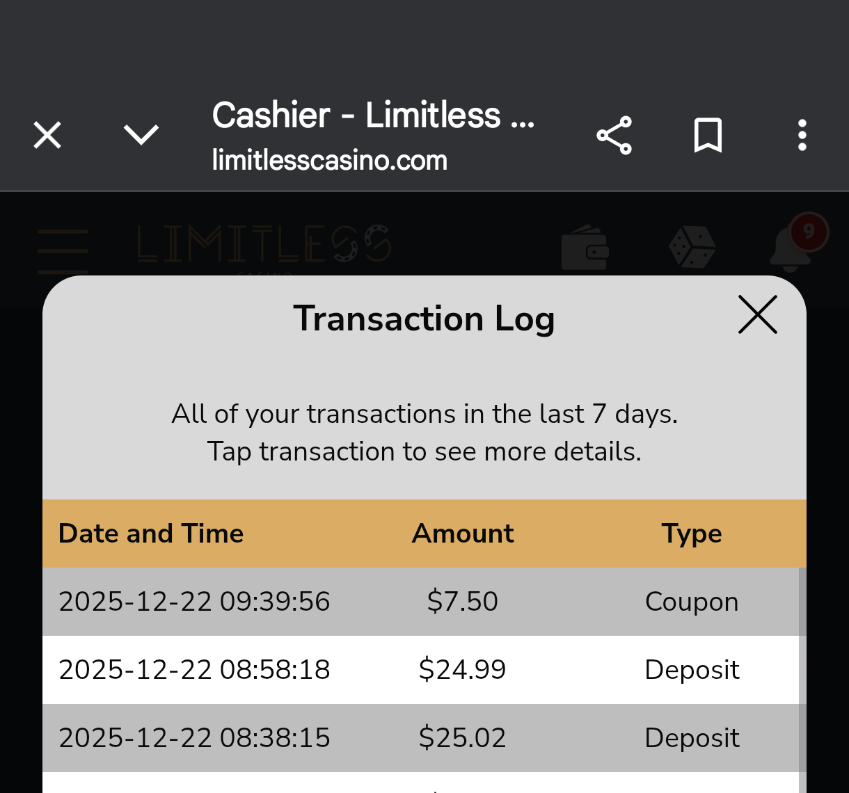Open the notifications bell with 9 badge

792,248
